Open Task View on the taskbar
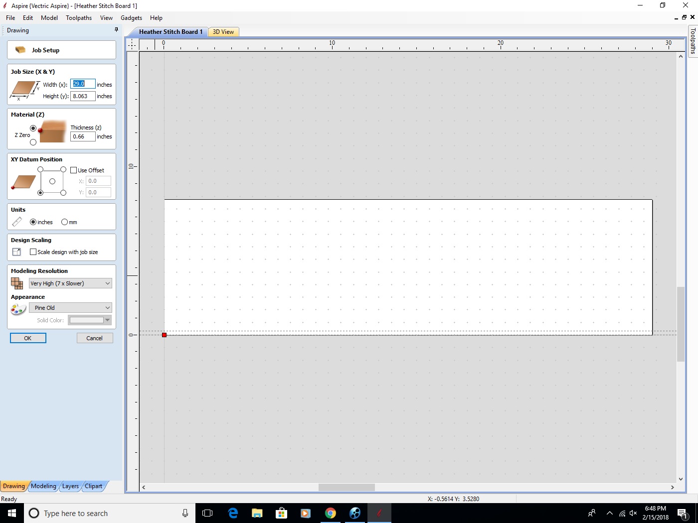 tap(207, 513)
